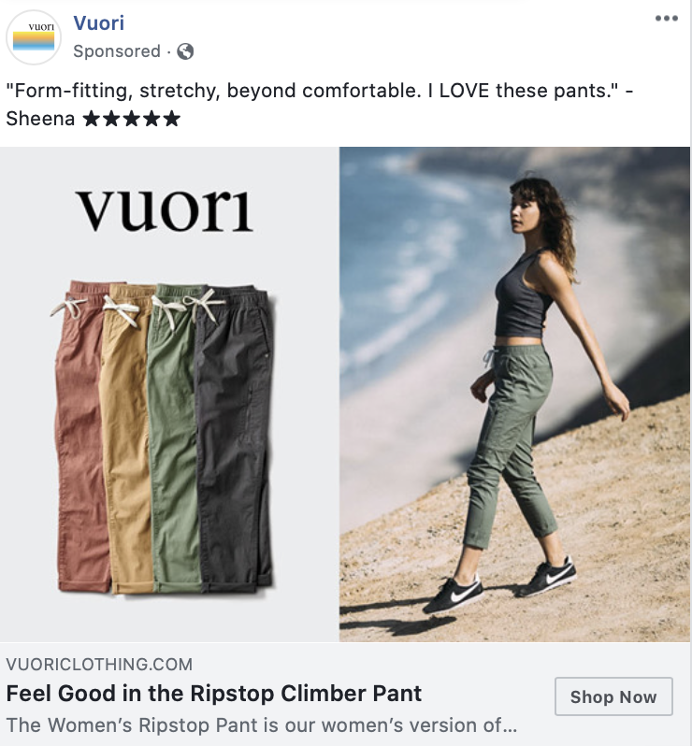Open the three-dot post options menu

tap(667, 18)
